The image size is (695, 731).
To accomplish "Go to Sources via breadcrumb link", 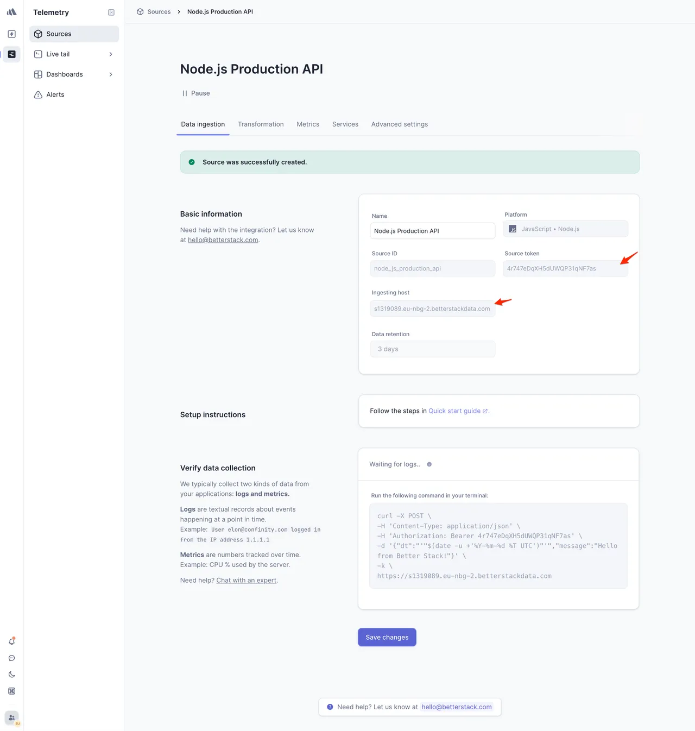I will (x=159, y=11).
